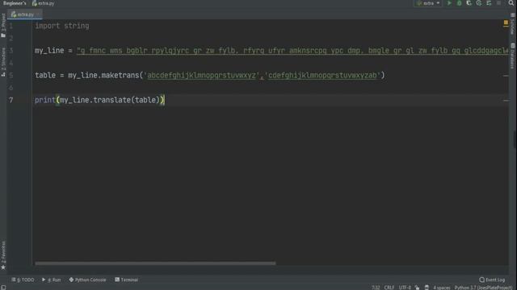Open the Favorites tool window stripe
The image size is (517, 290).
pos(3,255)
